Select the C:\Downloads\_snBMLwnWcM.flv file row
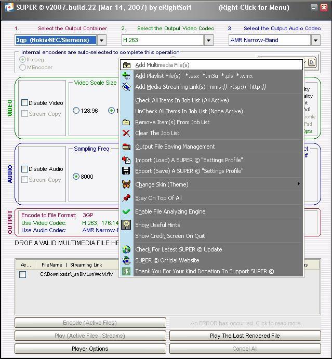332x359 pixels. pos(76,274)
